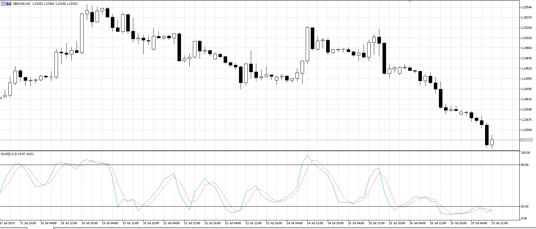
Task: Click the 29 Jul 12:00 time label
Action: click(x=500, y=223)
